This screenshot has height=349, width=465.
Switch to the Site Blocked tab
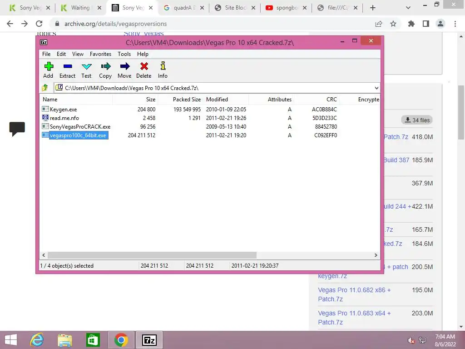pyautogui.click(x=235, y=8)
